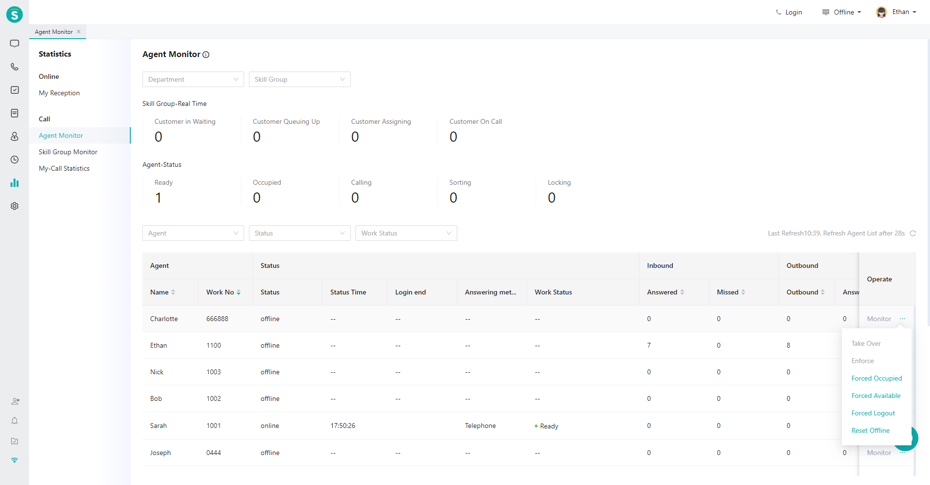Click the agent status icon near bottom sidebar
This screenshot has width=930, height=485.
[x=15, y=401]
